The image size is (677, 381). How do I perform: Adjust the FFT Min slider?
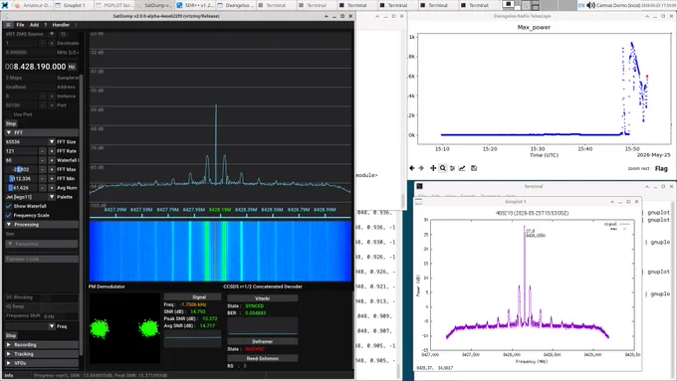[21, 179]
